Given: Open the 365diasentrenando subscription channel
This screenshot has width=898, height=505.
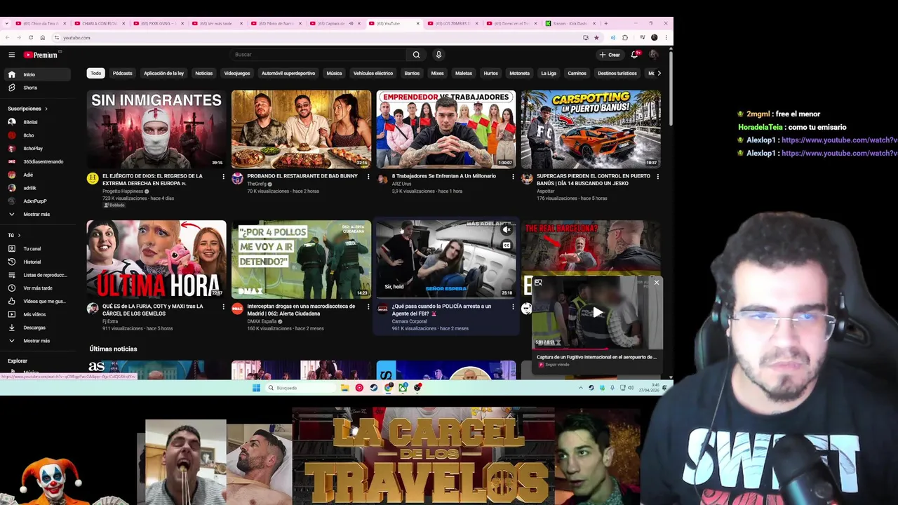Looking at the screenshot, I should point(36,161).
